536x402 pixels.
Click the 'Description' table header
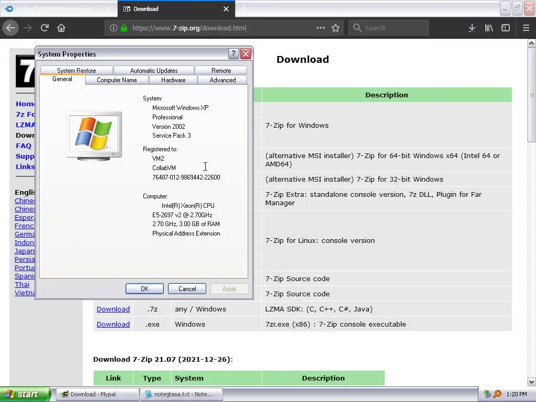[387, 95]
